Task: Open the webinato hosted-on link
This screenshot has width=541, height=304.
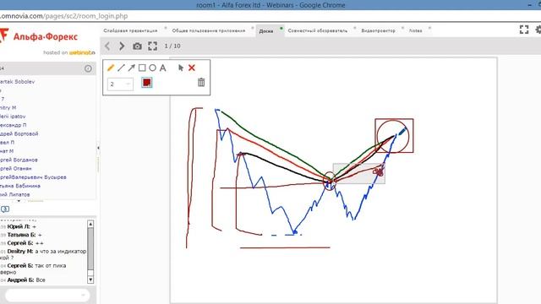Action: [x=82, y=52]
